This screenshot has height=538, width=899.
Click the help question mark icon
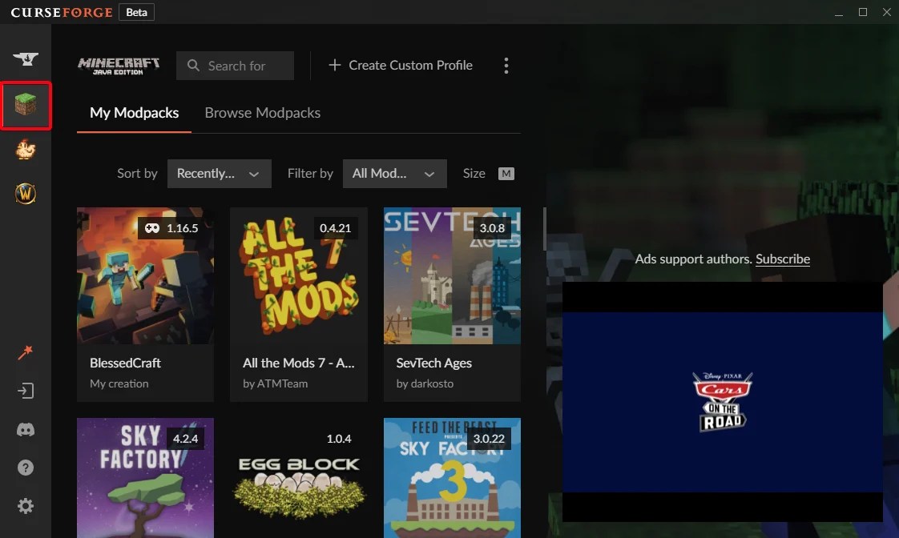[x=26, y=467]
